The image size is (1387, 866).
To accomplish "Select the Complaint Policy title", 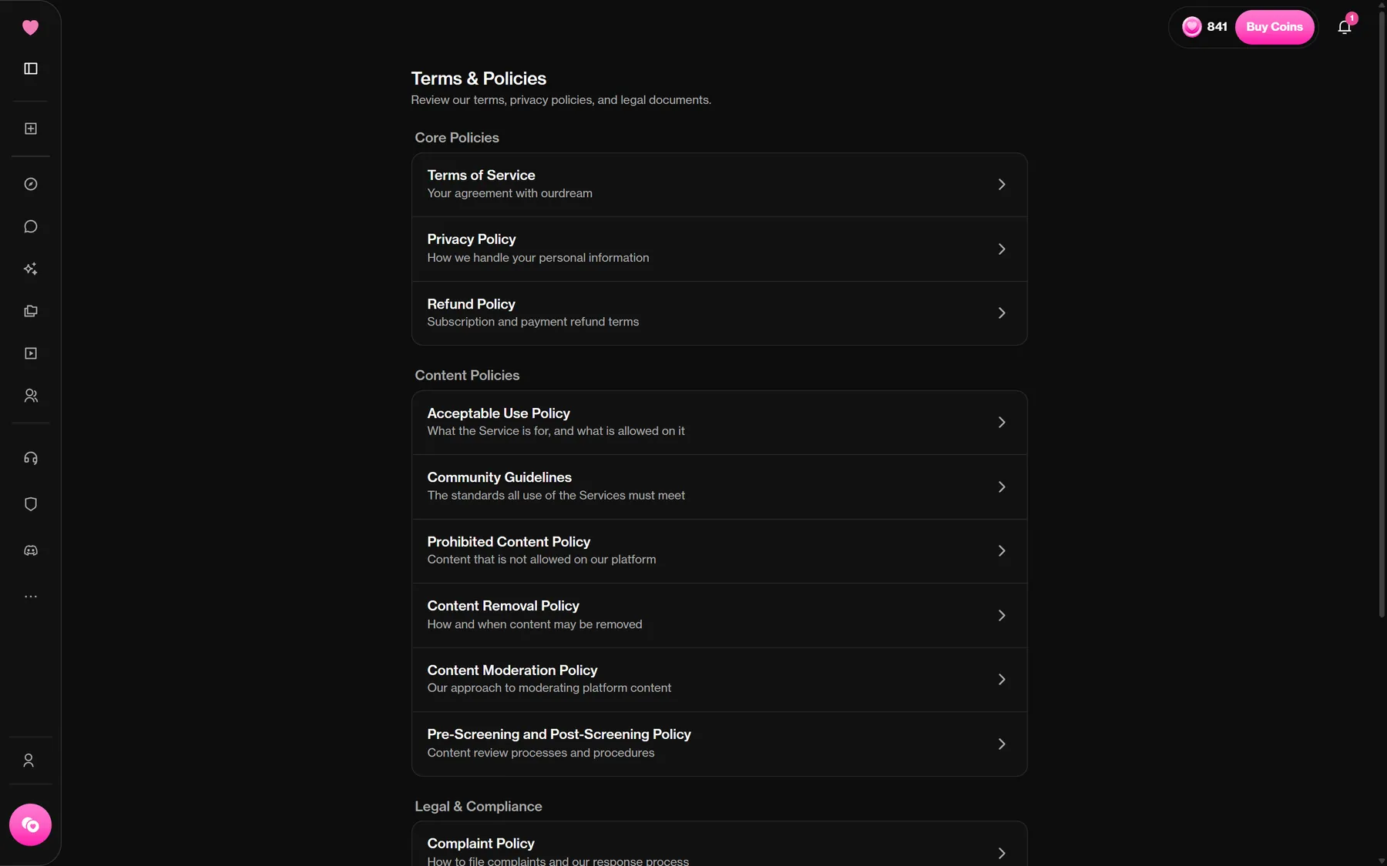I will (x=481, y=844).
